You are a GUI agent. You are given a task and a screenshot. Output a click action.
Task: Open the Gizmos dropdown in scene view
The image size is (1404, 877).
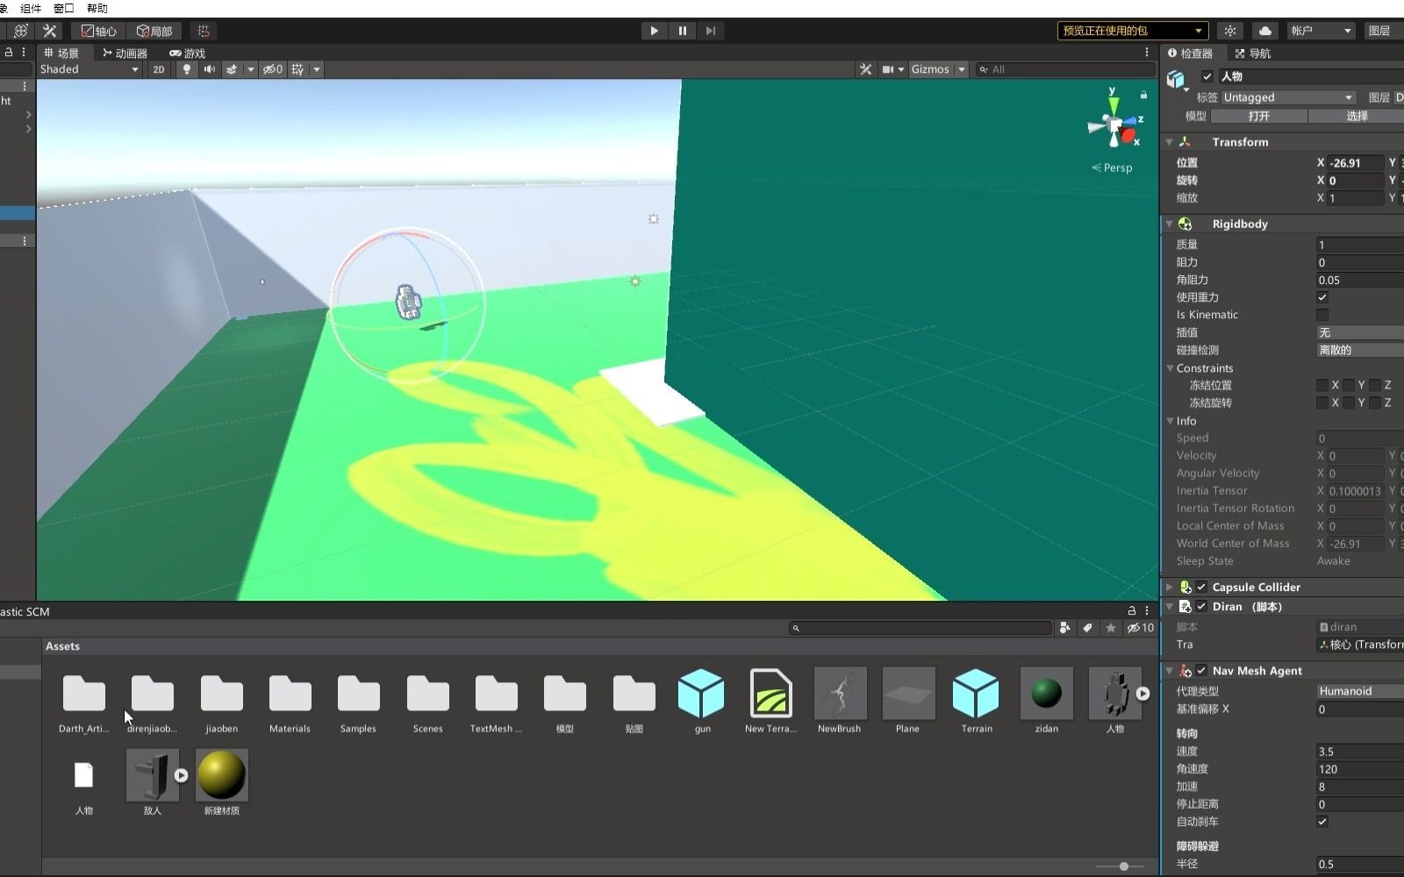point(937,68)
